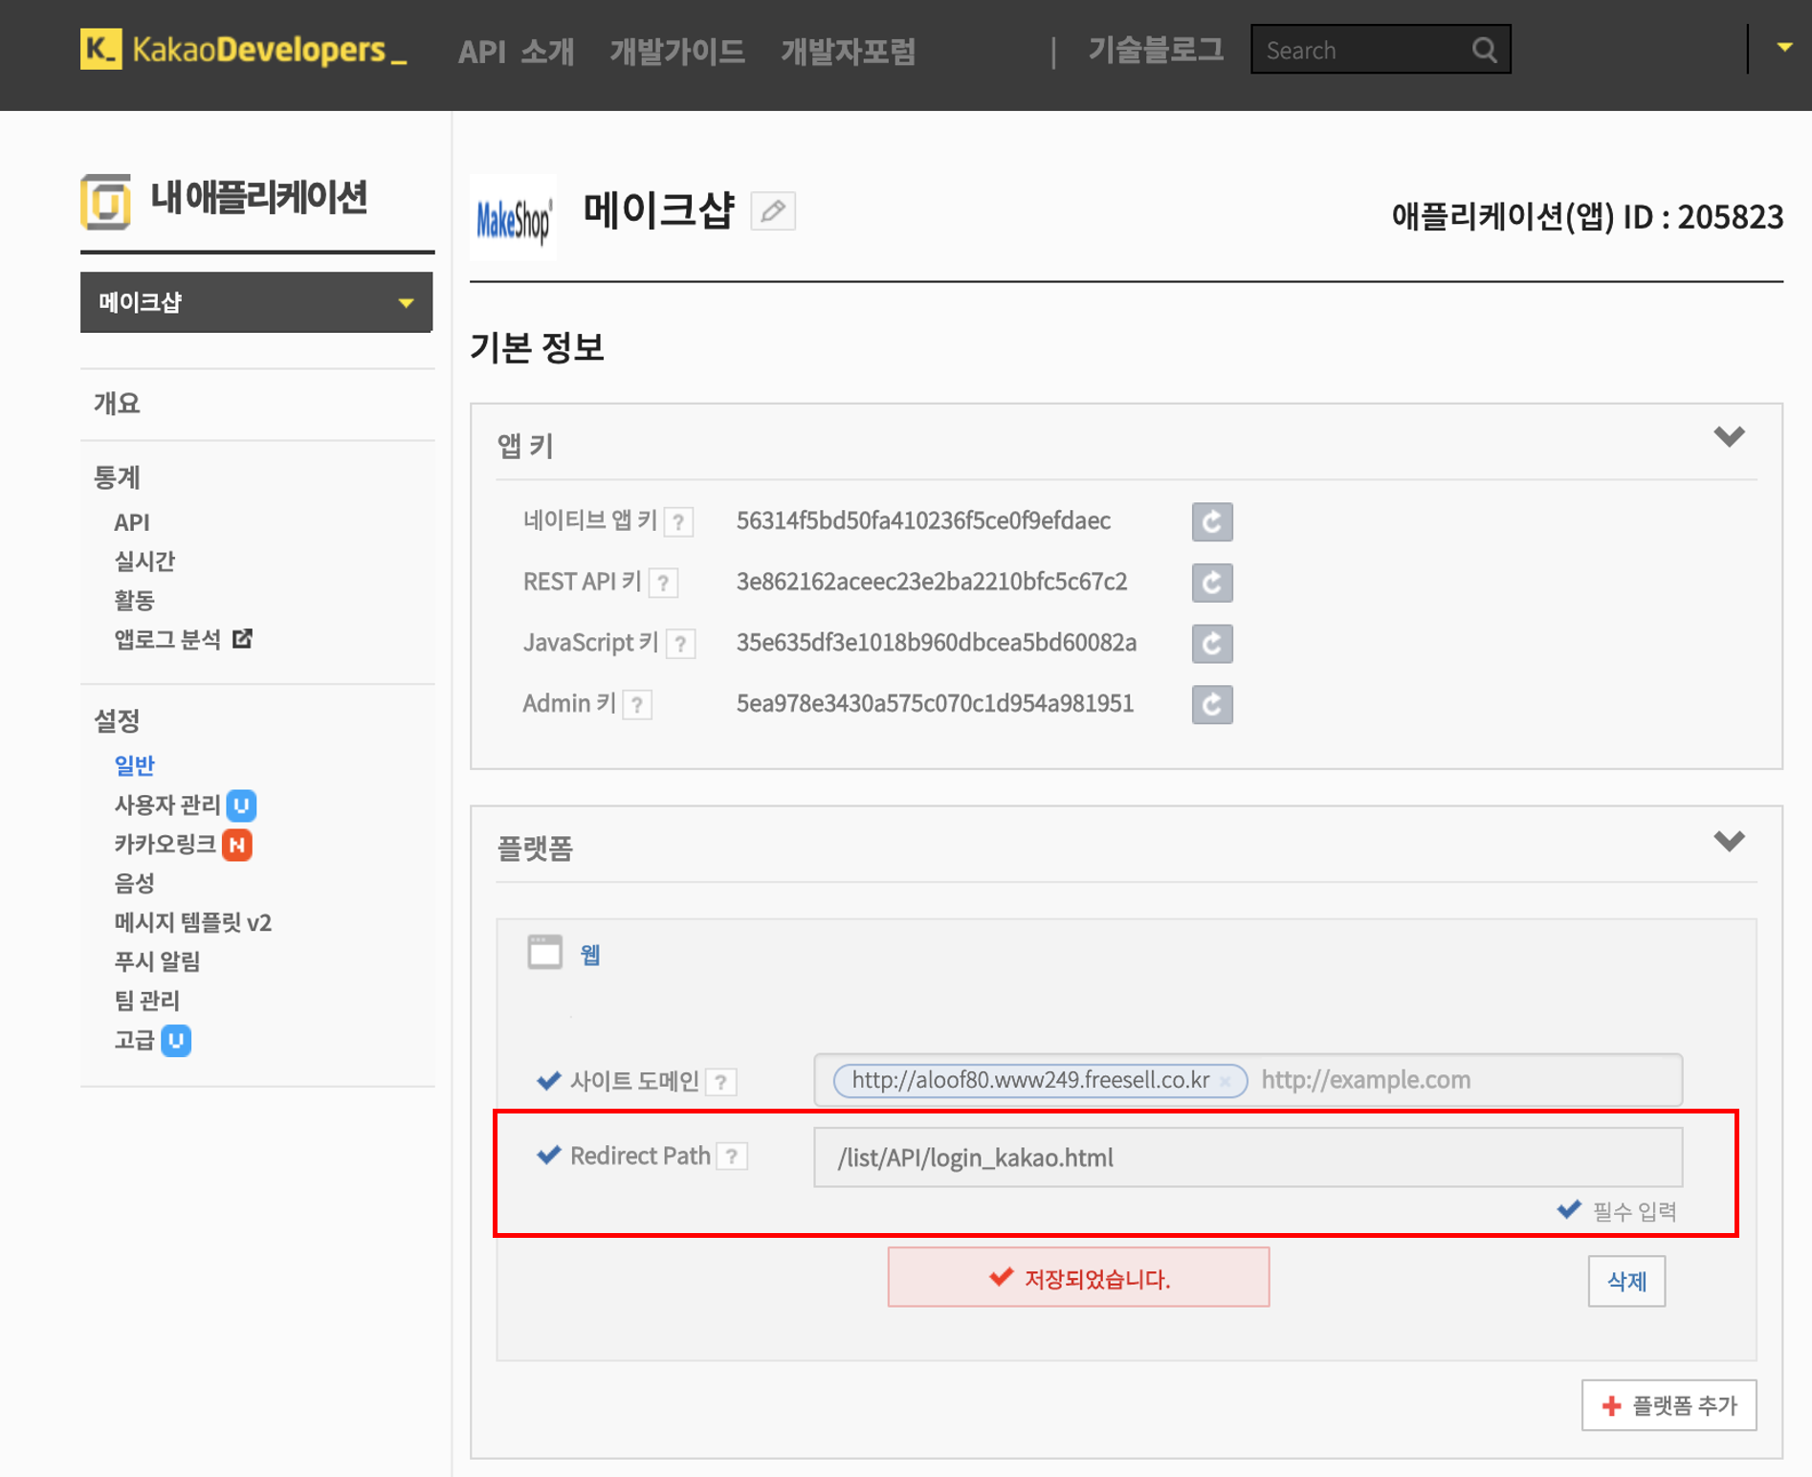This screenshot has width=1812, height=1477.
Task: Select the Admin 키 value text
Action: click(935, 703)
